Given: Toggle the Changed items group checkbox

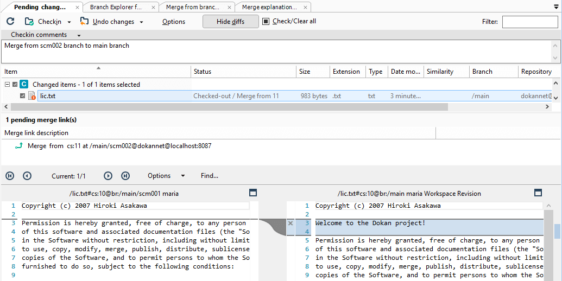Looking at the screenshot, I should click(15, 85).
